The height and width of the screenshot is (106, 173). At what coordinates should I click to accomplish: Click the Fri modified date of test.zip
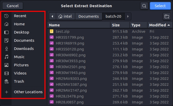tap(152, 32)
